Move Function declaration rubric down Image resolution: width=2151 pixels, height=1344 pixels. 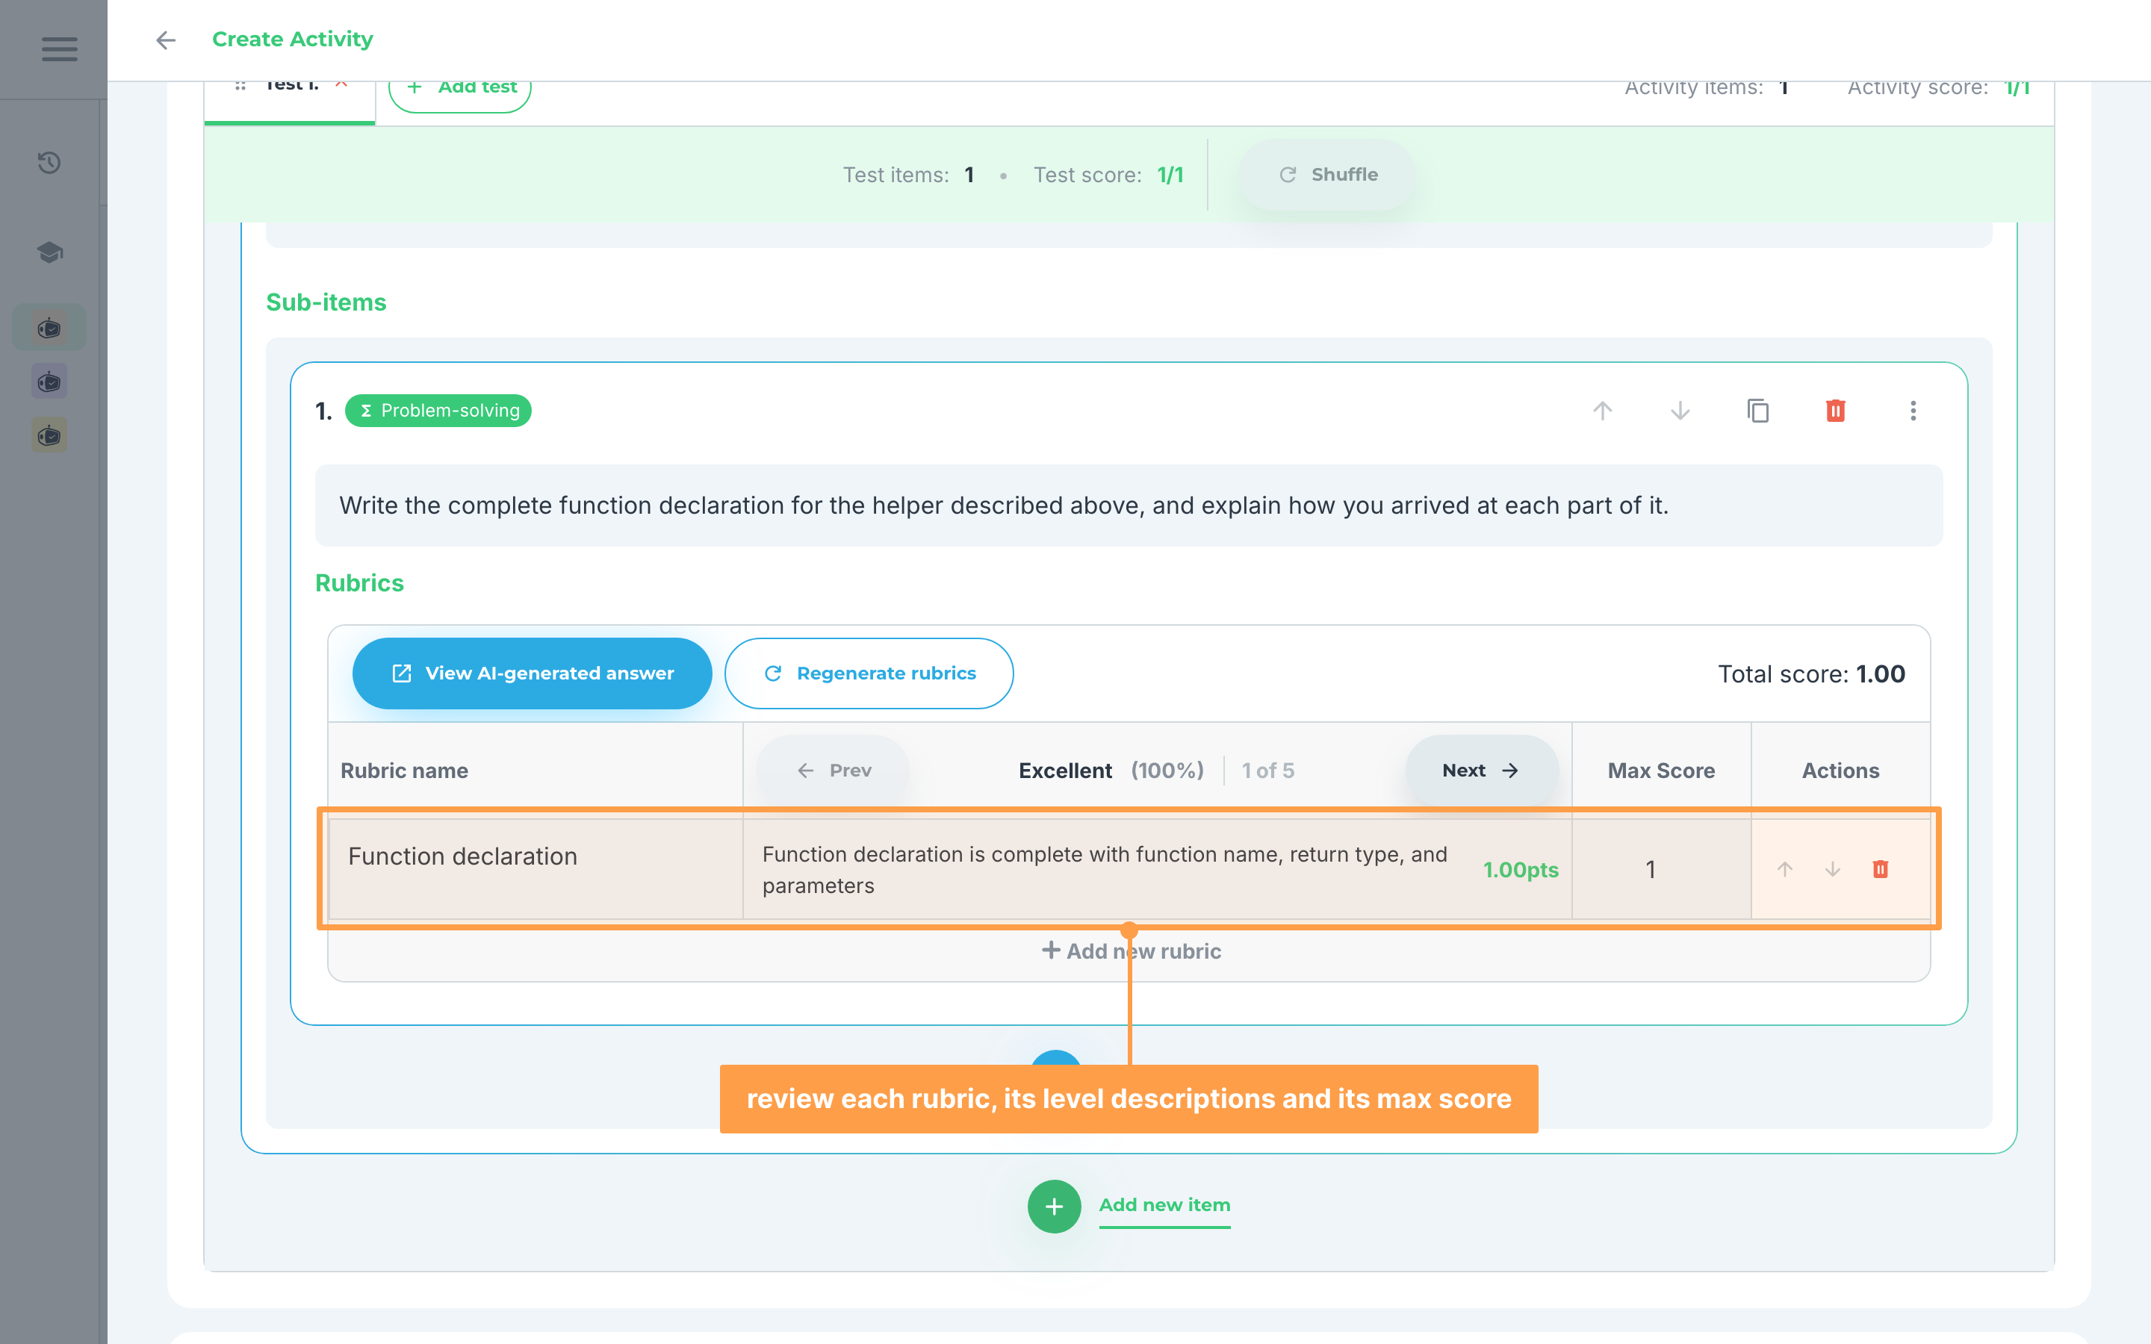coord(1833,869)
